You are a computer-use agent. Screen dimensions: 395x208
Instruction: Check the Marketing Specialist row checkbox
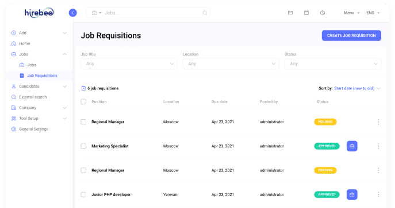coord(83,146)
